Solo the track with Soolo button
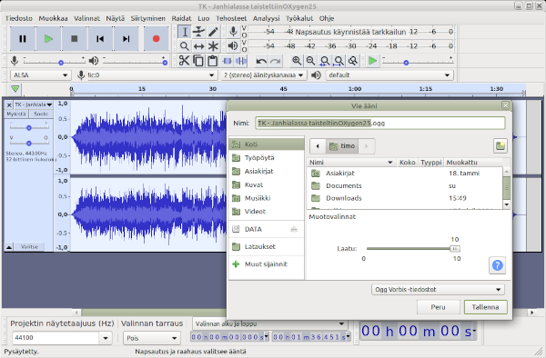 (x=41, y=114)
